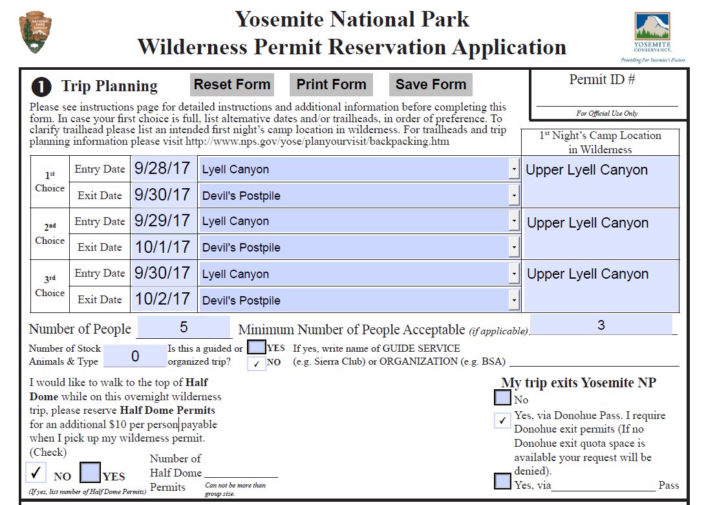The width and height of the screenshot is (706, 505).
Task: Open 3rd choice exit trailhead dropdown arrow
Action: pyautogui.click(x=514, y=300)
